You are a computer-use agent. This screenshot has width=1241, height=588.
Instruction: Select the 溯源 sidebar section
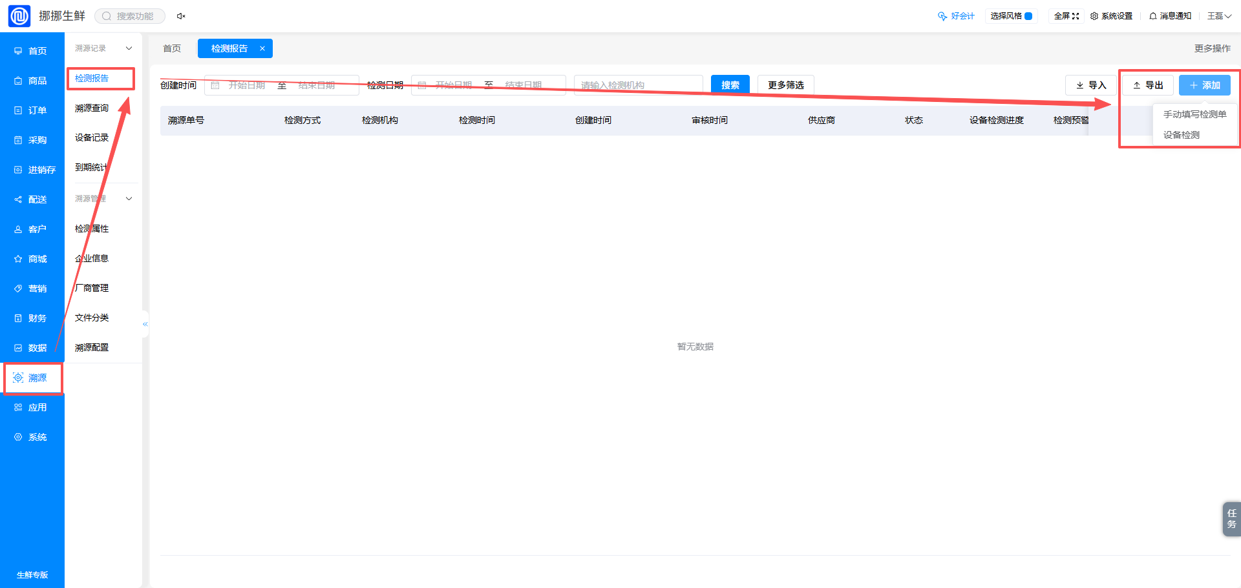(x=32, y=378)
